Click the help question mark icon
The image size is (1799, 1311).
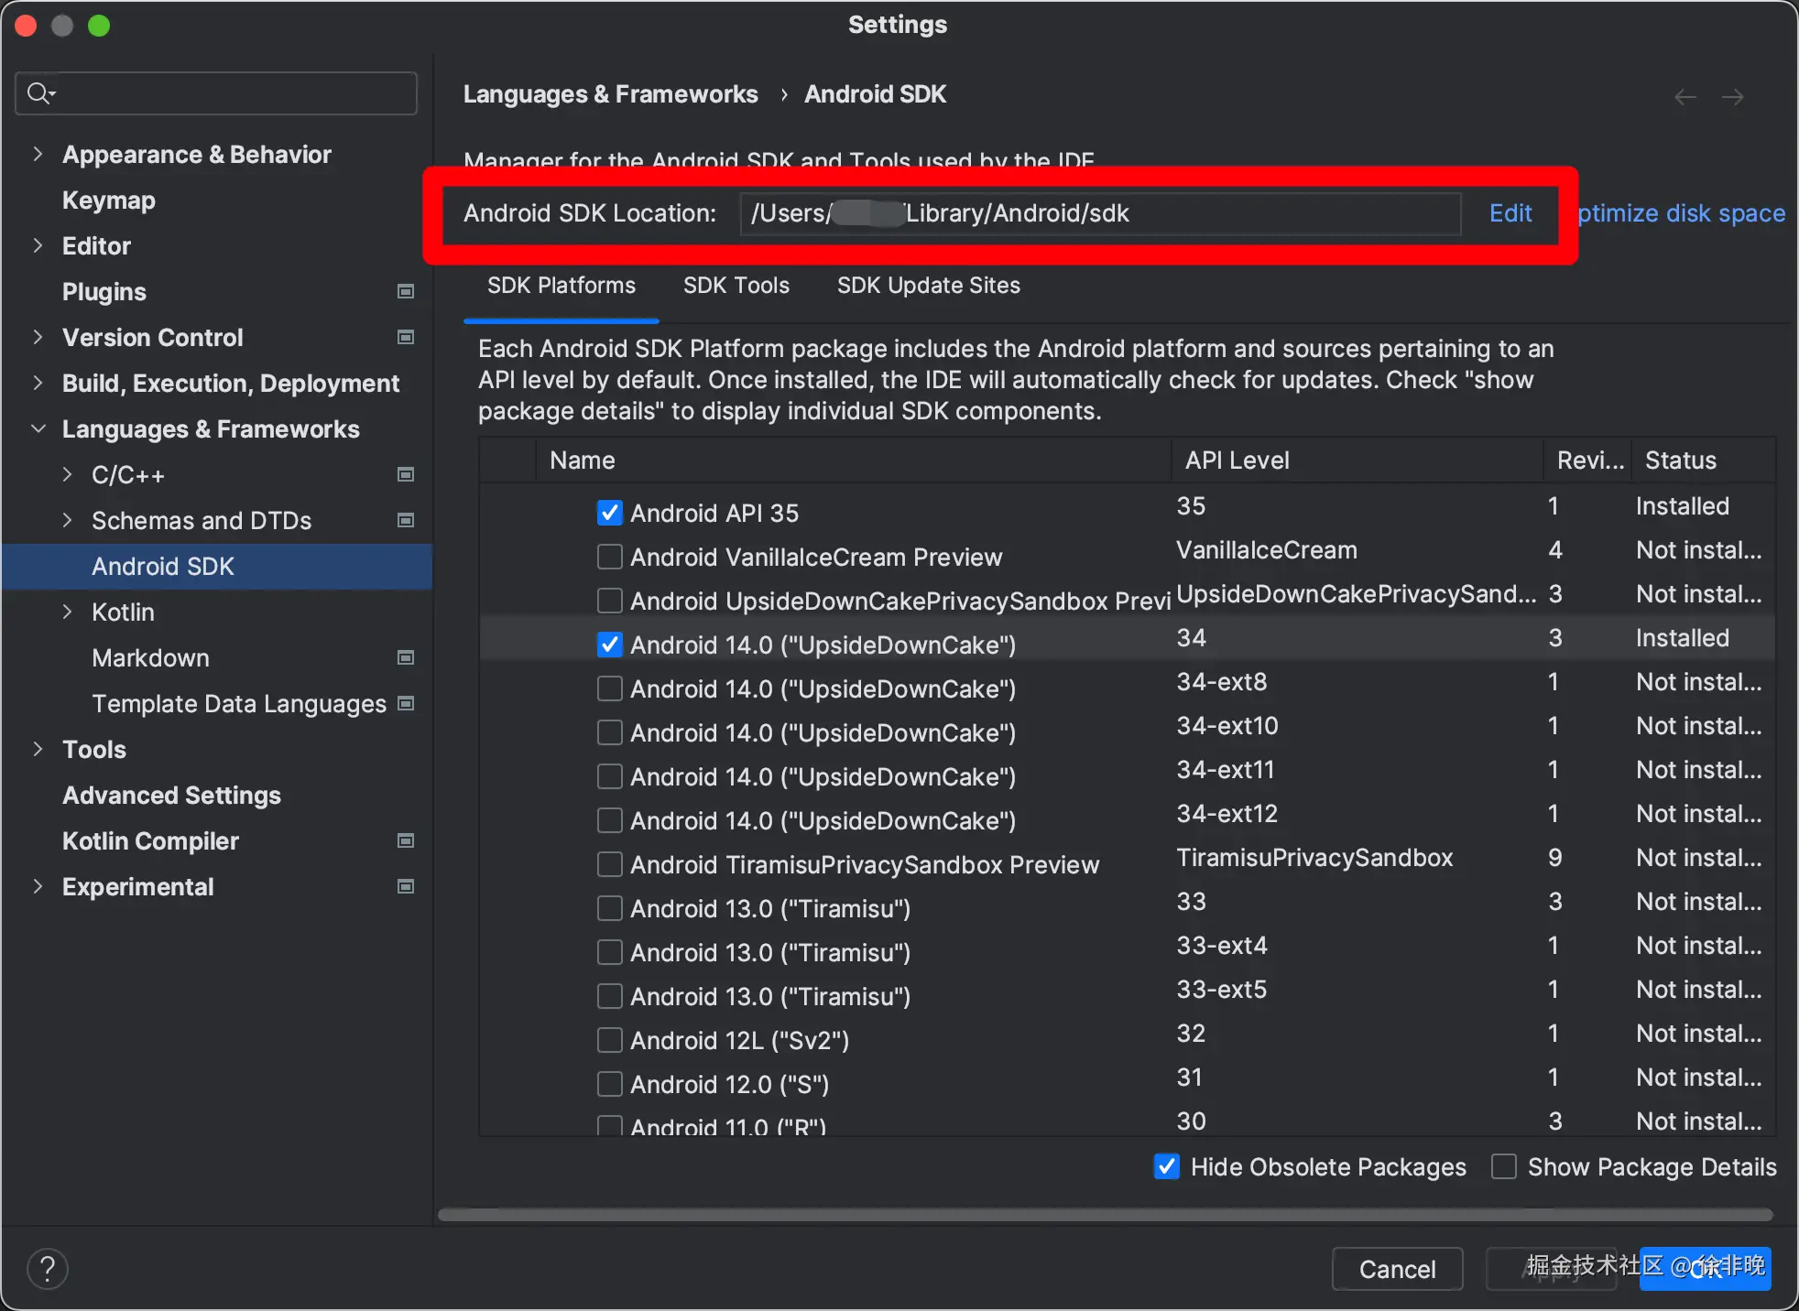click(x=48, y=1269)
